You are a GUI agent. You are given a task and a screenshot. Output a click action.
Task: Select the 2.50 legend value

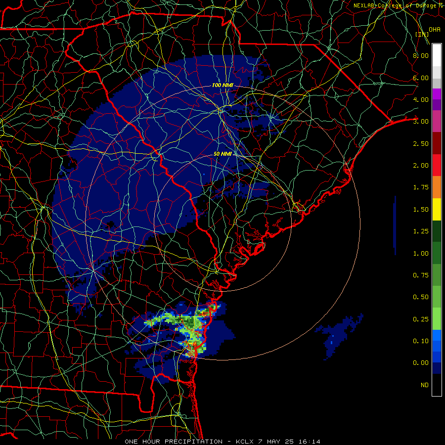click(421, 143)
